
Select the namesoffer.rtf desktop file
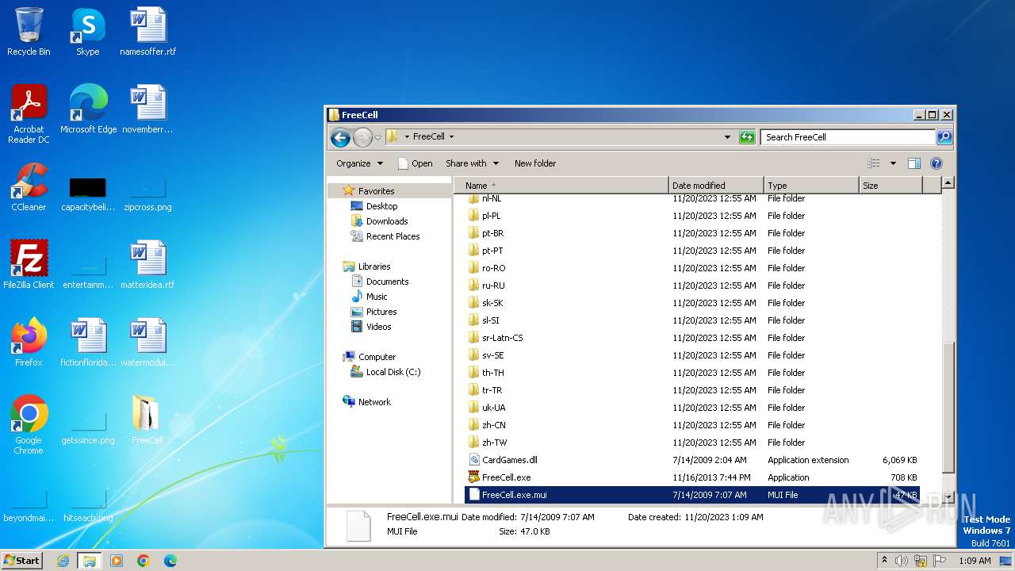(x=147, y=32)
